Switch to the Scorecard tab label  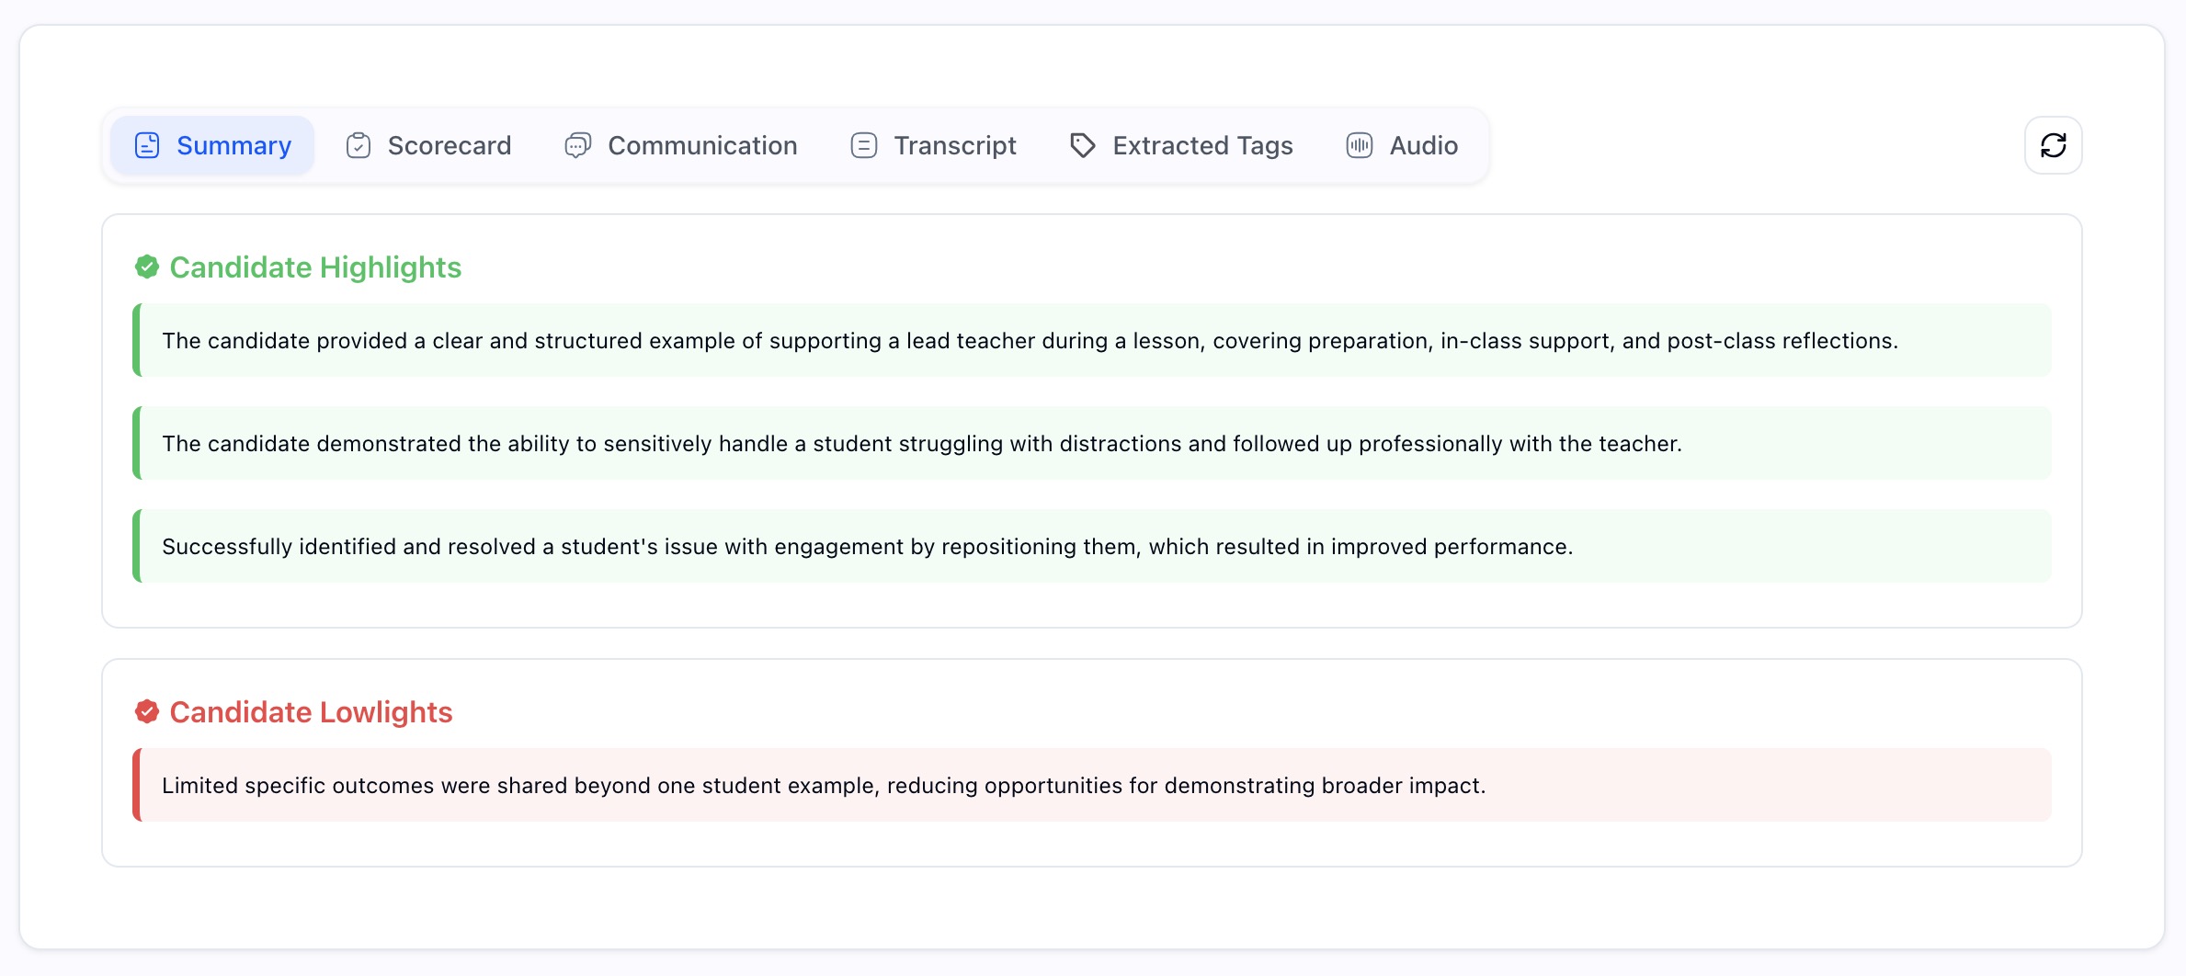pos(449,145)
